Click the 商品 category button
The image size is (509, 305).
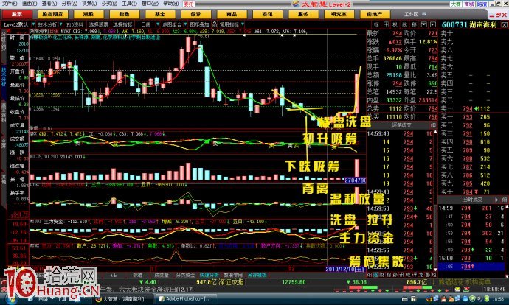(x=232, y=14)
